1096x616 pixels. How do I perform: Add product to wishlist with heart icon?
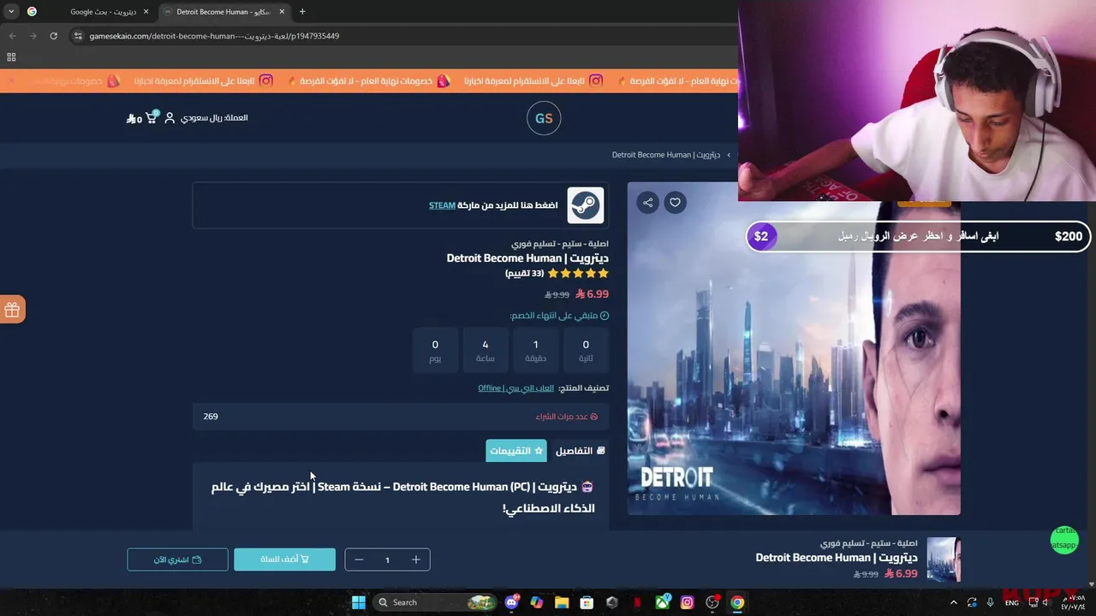click(675, 203)
